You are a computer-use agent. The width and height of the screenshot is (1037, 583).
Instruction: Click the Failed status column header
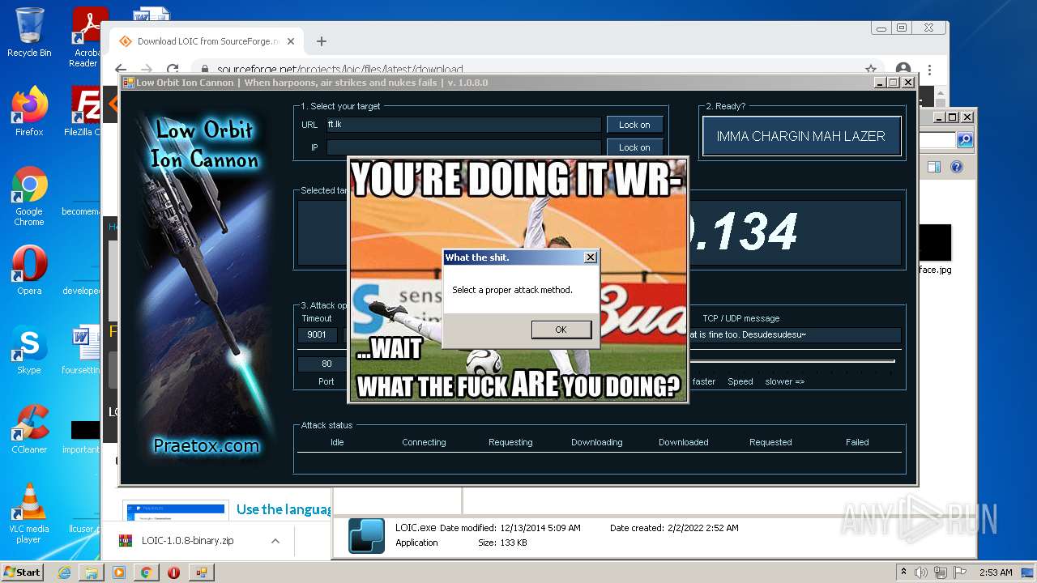tap(857, 442)
